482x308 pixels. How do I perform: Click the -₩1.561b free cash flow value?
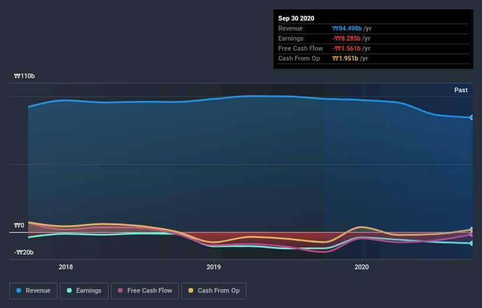[346, 48]
